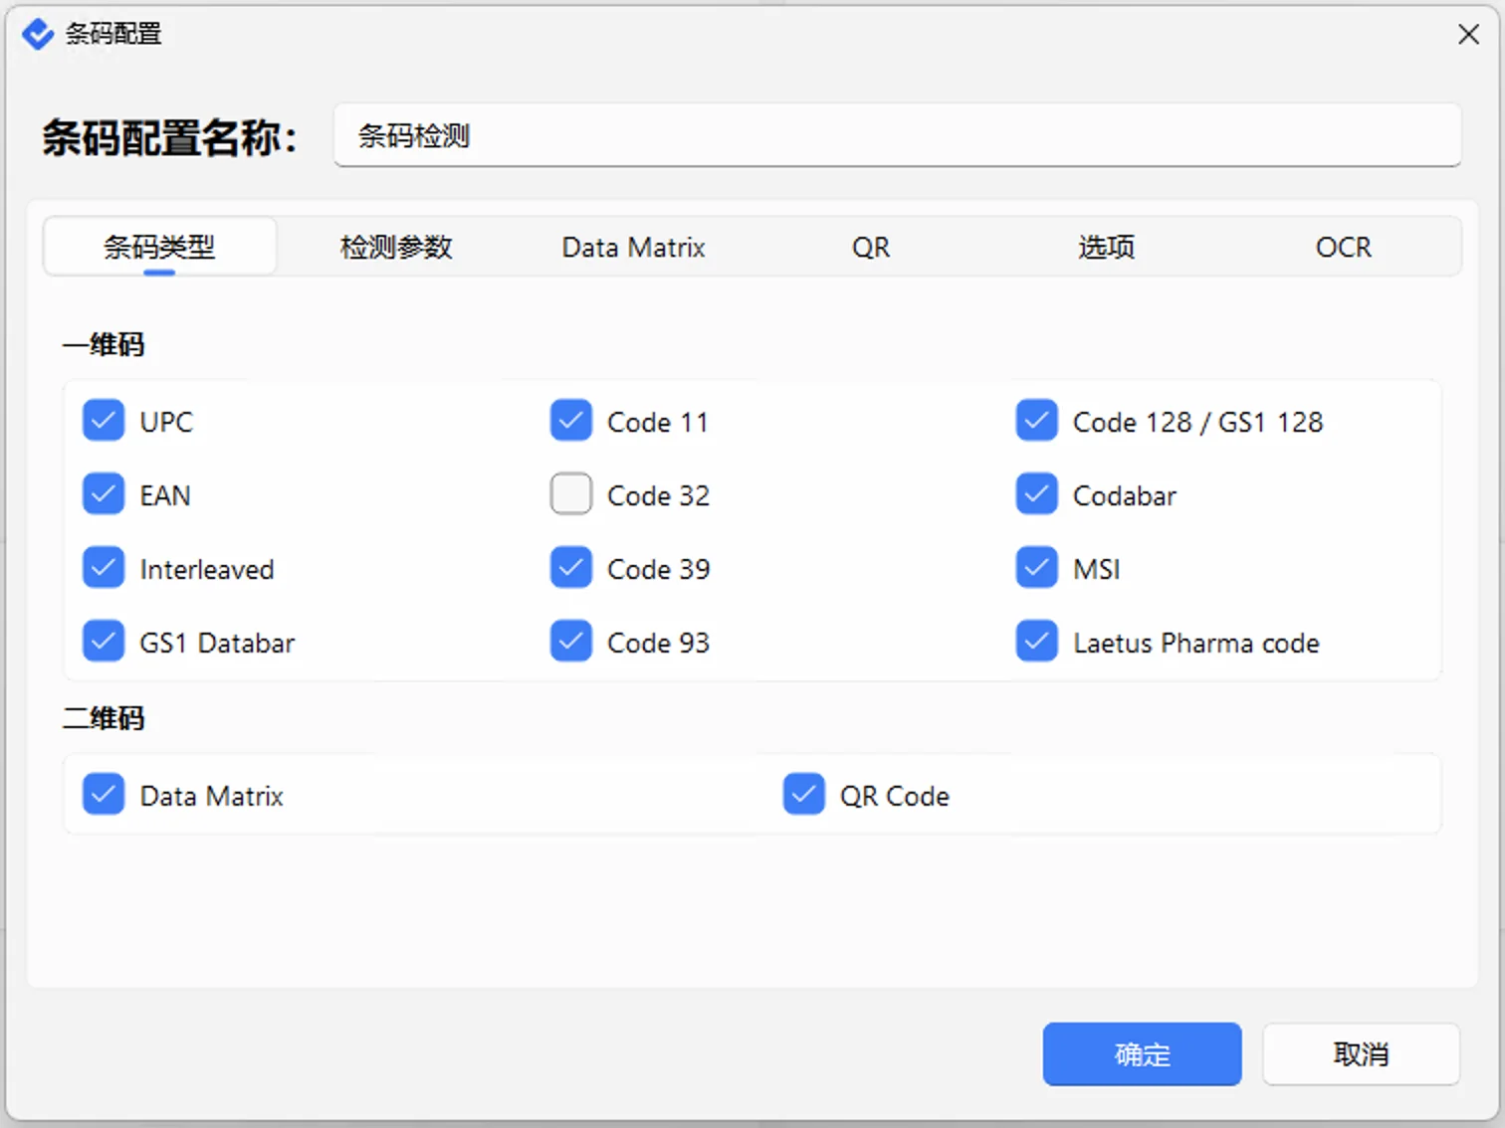Enable the Code 32 checkbox
This screenshot has width=1505, height=1128.
571,494
